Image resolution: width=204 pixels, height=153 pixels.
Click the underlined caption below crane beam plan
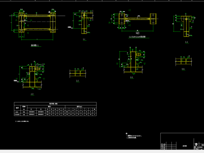pos(137,37)
